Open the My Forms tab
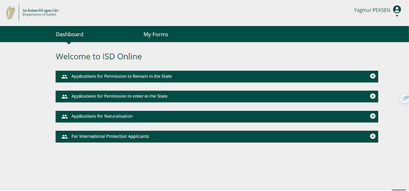Image resolution: width=409 pixels, height=191 pixels. click(x=156, y=34)
